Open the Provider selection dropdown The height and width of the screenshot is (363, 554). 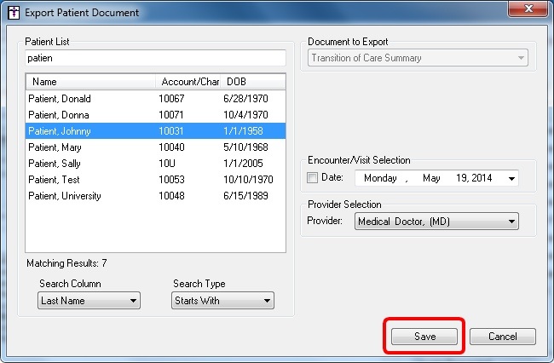pyautogui.click(x=436, y=222)
